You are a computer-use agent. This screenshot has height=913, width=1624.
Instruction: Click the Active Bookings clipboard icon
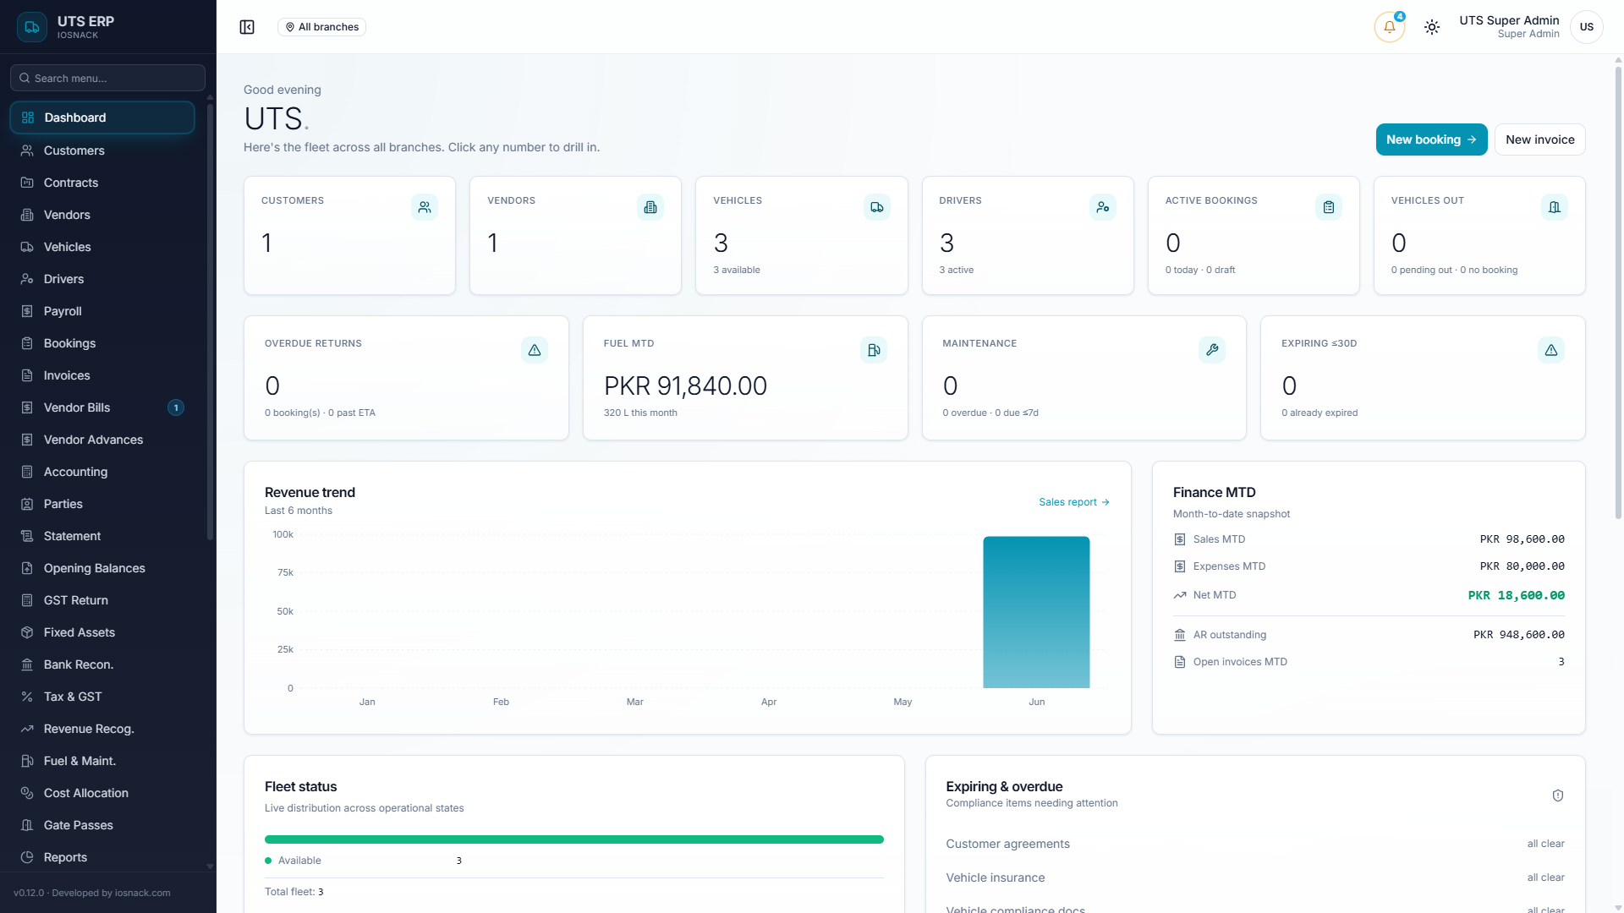pyautogui.click(x=1329, y=207)
